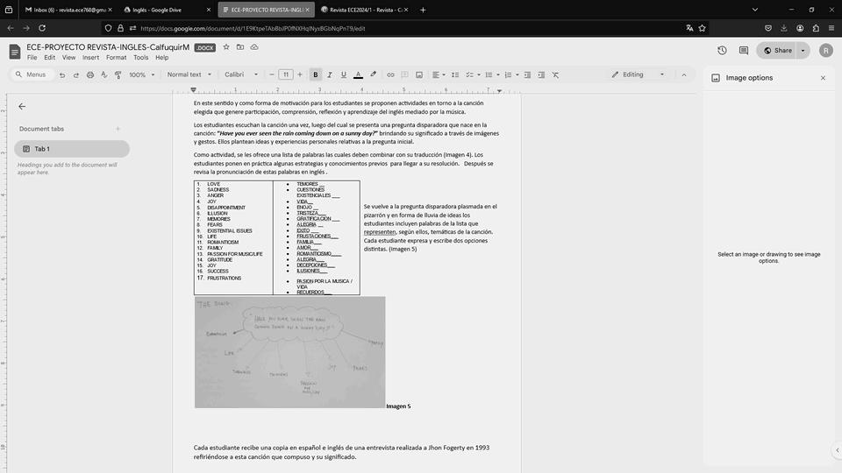
Task: Clear formatting with toolbar icon
Action: (x=555, y=74)
